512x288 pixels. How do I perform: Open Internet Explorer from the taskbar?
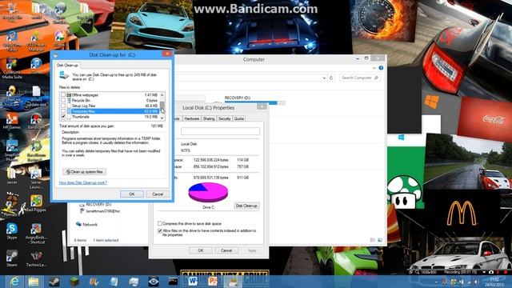click(14, 282)
